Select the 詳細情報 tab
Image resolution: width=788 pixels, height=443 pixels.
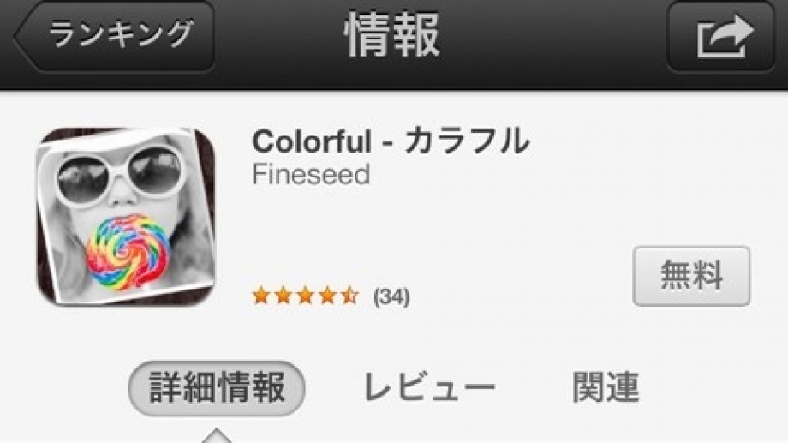(x=217, y=388)
